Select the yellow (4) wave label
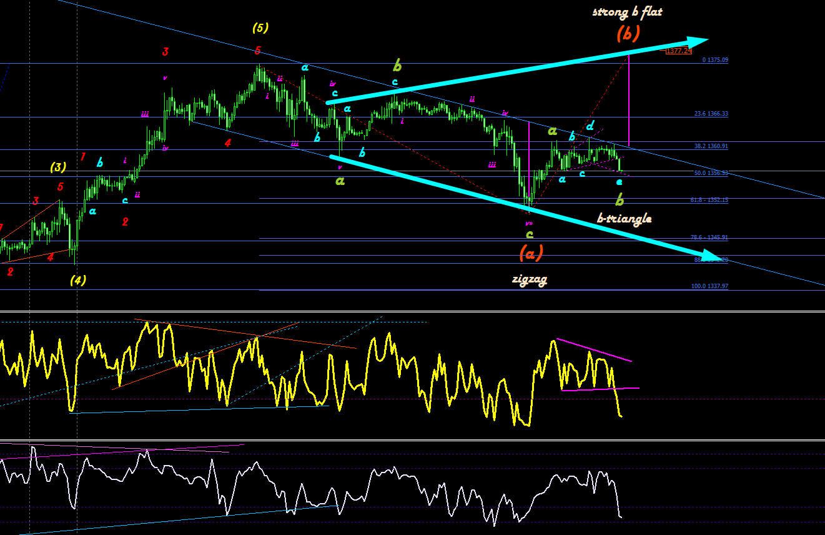 (x=77, y=279)
